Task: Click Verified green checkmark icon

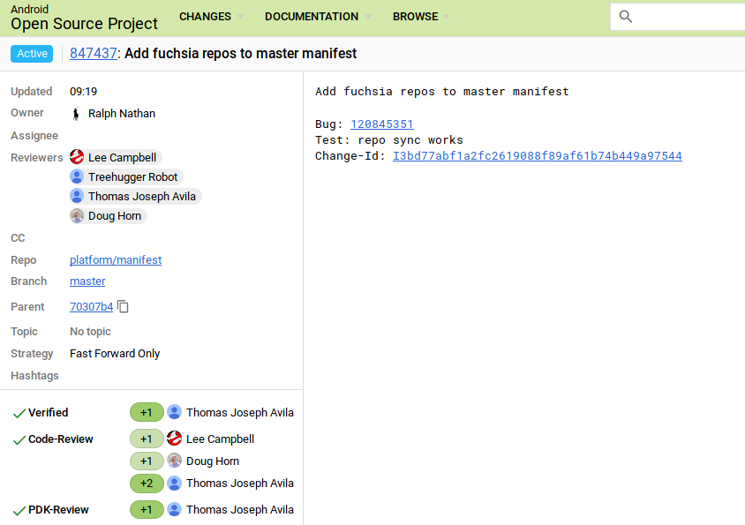Action: tap(19, 413)
